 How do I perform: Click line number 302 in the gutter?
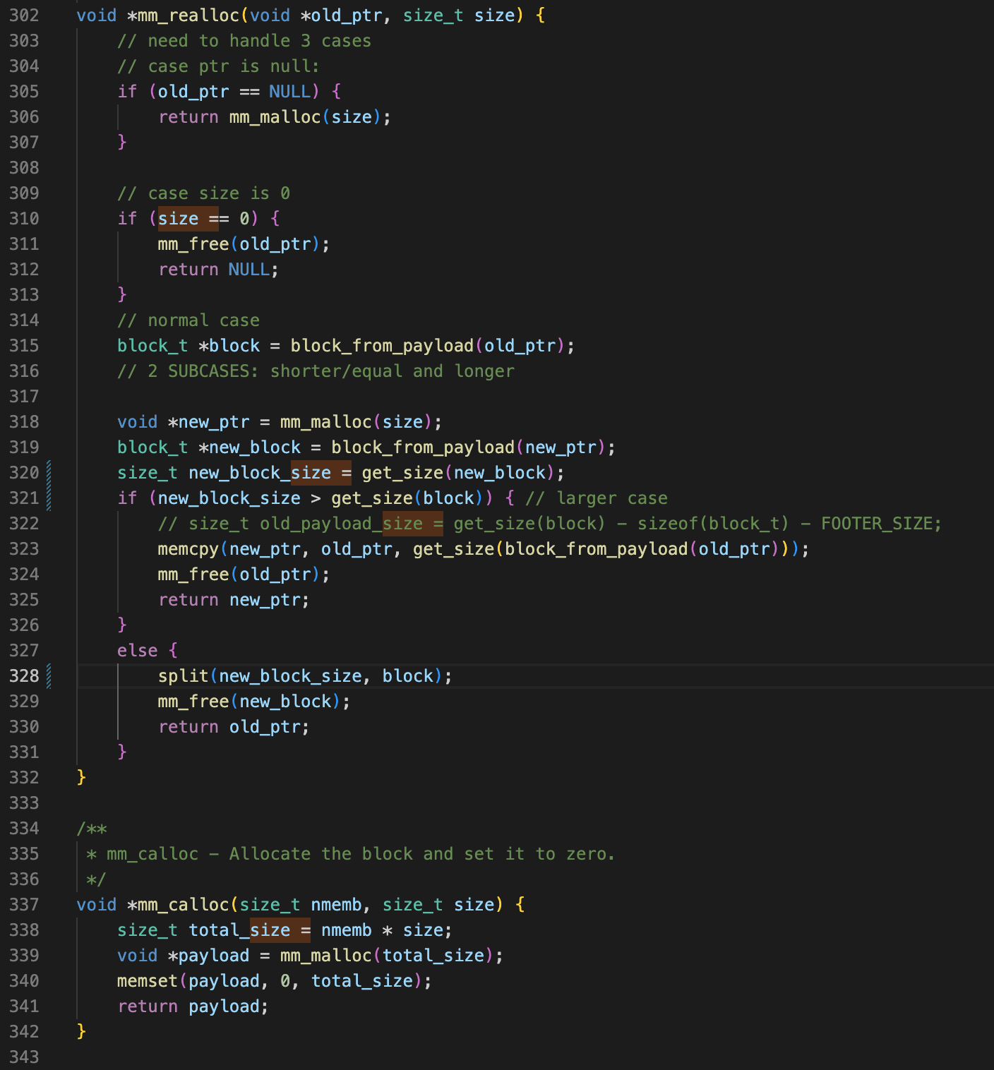(24, 16)
